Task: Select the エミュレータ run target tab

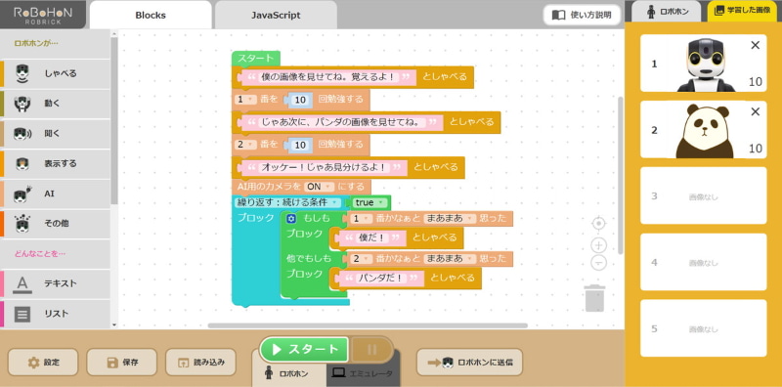Action: 364,373
